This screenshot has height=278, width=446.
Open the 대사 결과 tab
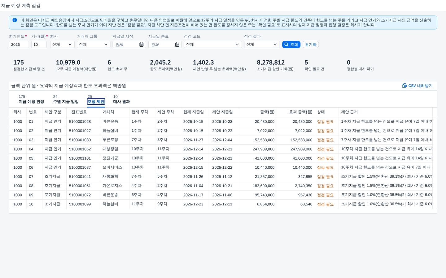(x=121, y=99)
